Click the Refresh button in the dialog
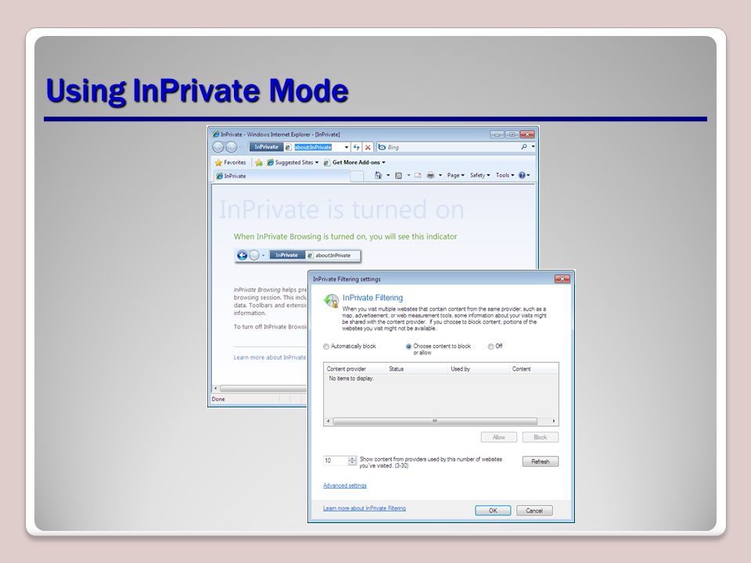Viewport: 751px width, 563px height. [541, 461]
